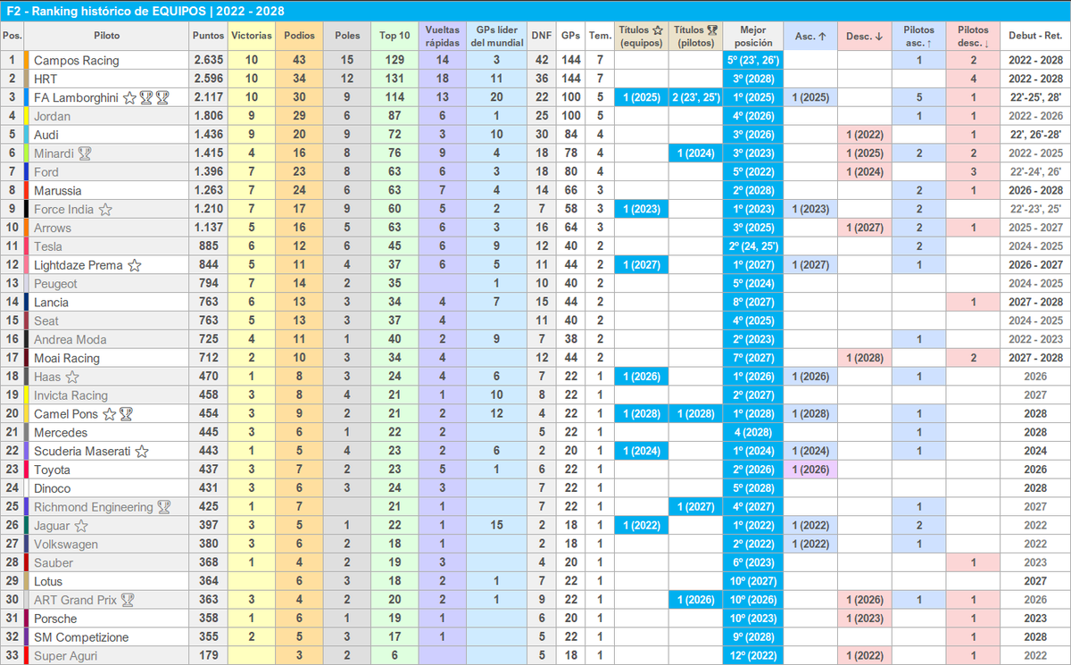This screenshot has height=665, width=1071.
Task: Click the orange color bar beside Campos Racing
Action: click(27, 61)
